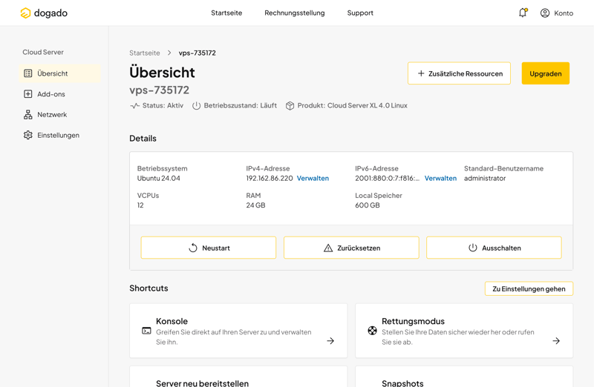Click the Zu Einstellungen gehen button
Image resolution: width=594 pixels, height=387 pixels.
tap(529, 288)
